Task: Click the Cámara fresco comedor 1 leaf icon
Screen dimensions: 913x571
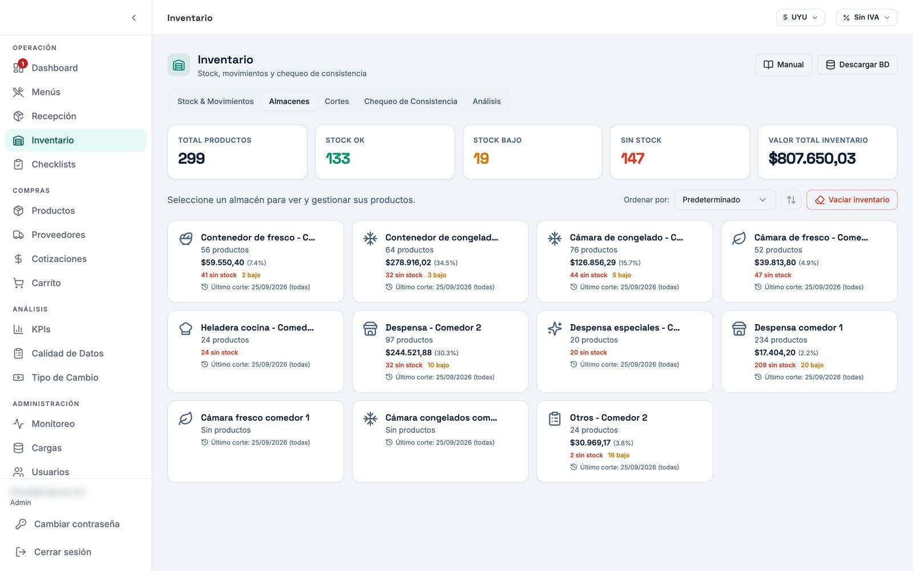Action: click(185, 419)
